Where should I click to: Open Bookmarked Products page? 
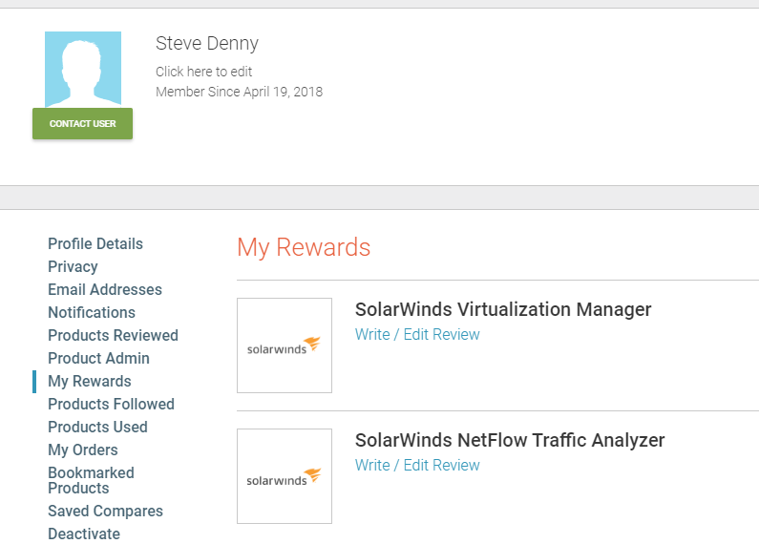coord(91,480)
